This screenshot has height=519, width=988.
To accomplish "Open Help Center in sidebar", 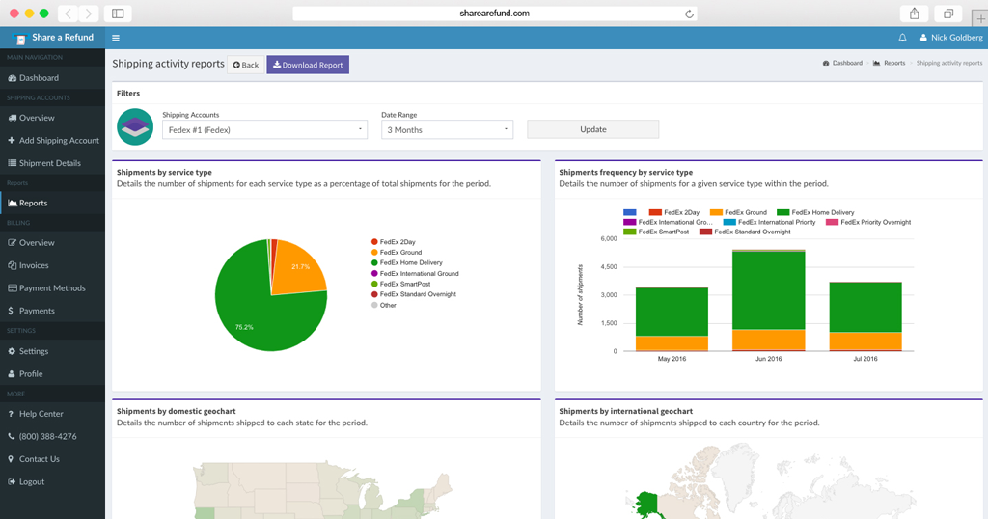I will (53, 414).
